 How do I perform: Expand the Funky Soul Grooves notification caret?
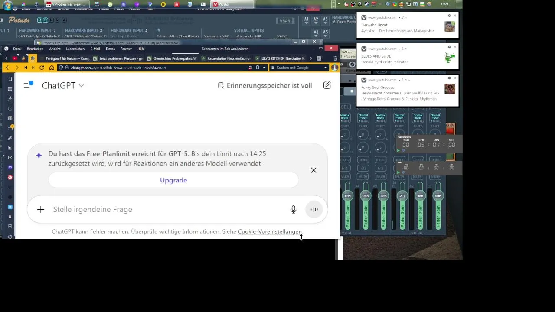(x=409, y=80)
